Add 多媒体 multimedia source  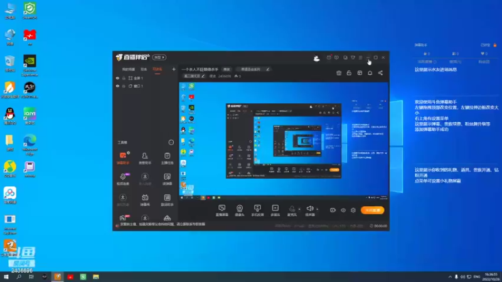[275, 211]
